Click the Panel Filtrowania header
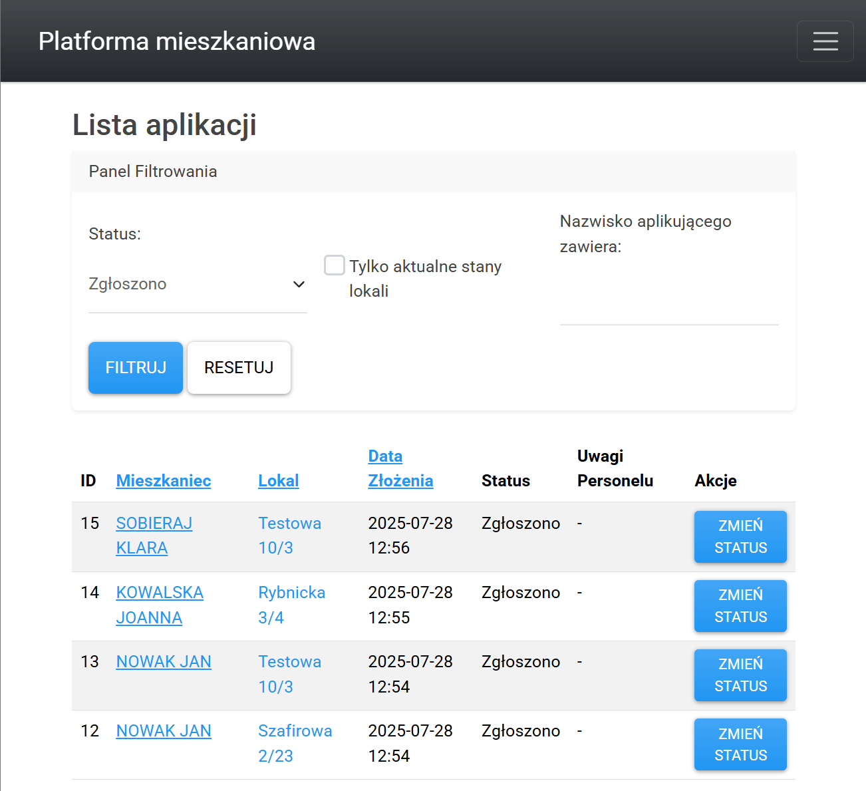Viewport: 866px width, 791px height. (x=434, y=172)
